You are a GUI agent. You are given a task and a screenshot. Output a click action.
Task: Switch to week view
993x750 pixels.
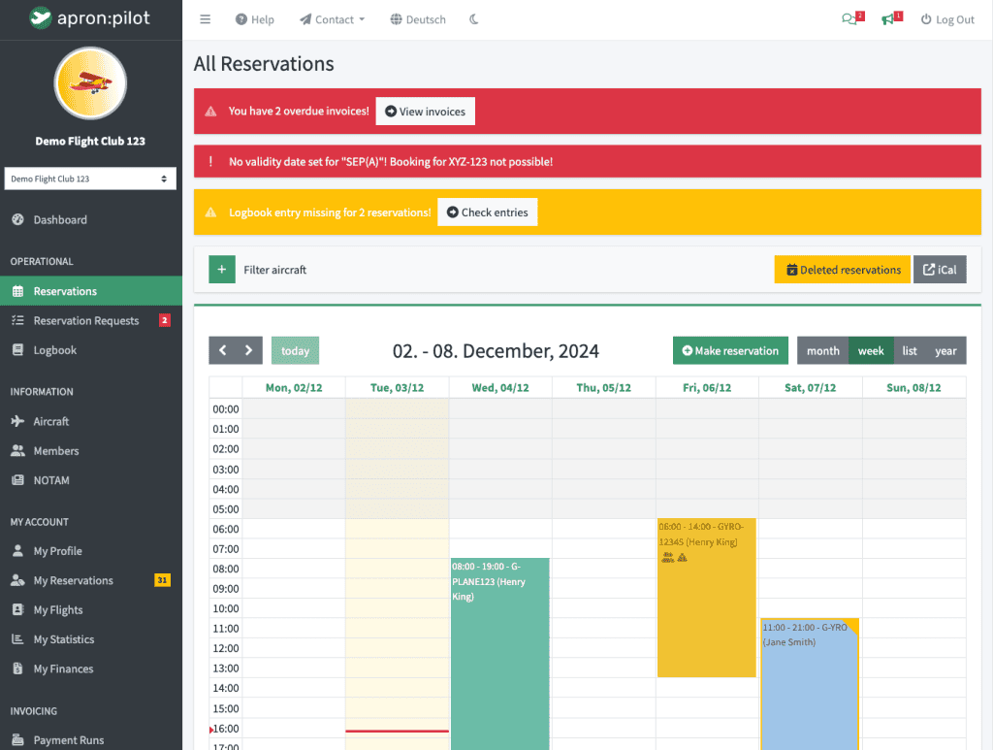[871, 350]
